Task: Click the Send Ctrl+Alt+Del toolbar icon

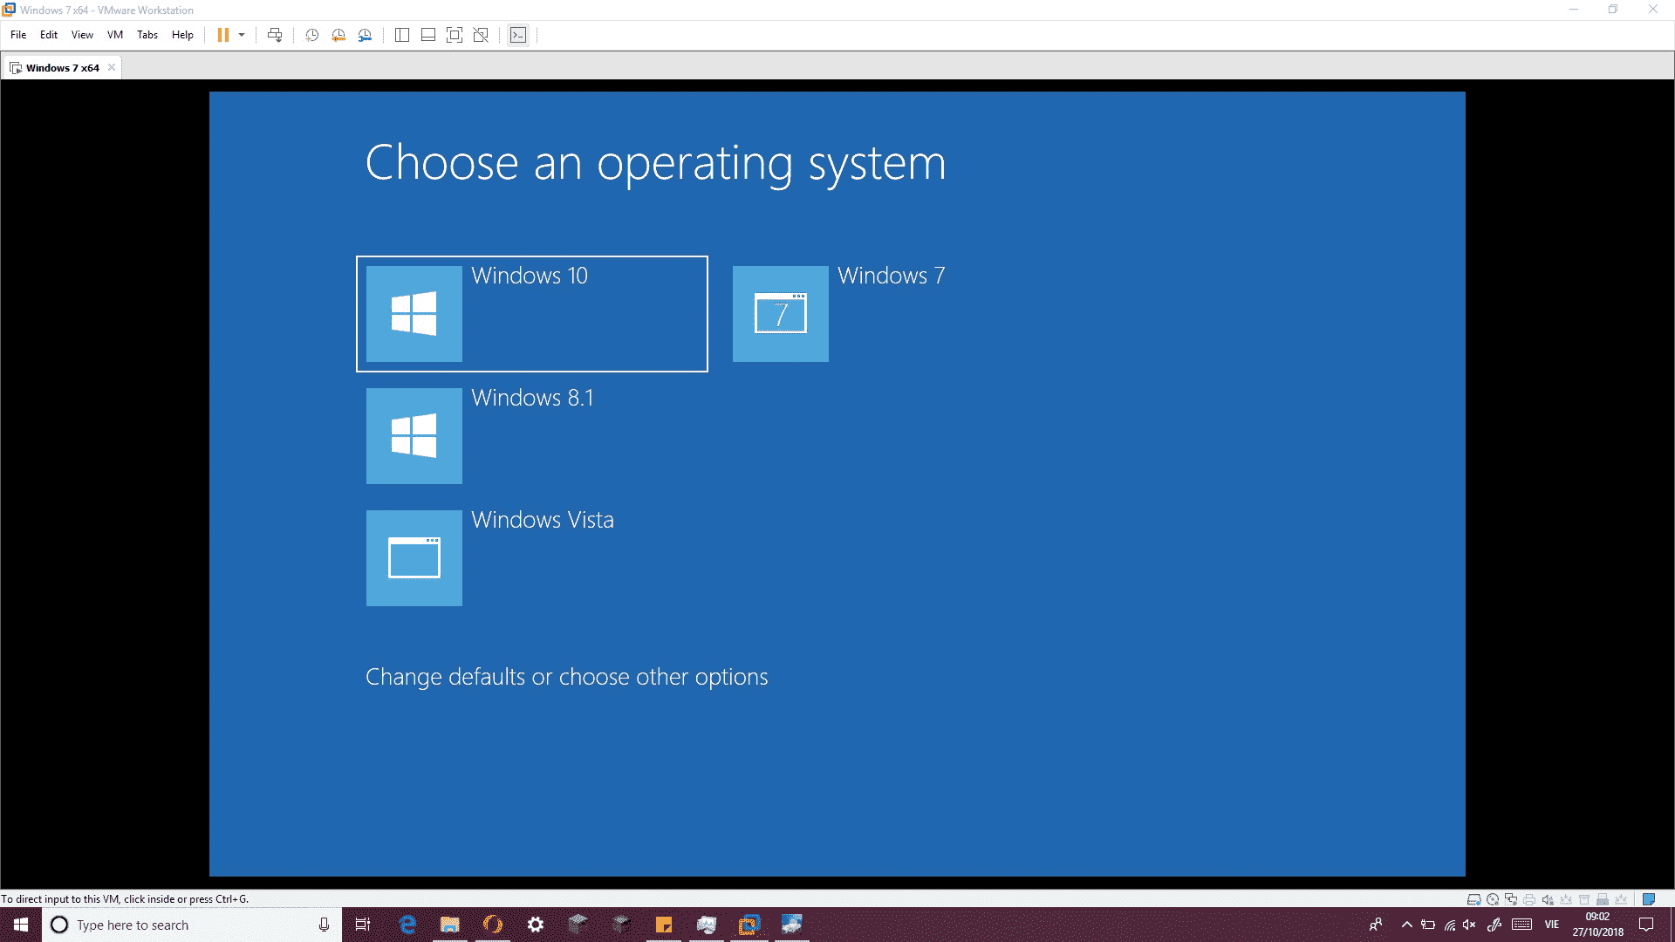Action: pos(275,35)
